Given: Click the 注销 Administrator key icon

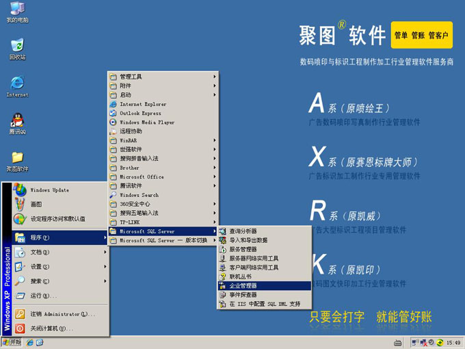Looking at the screenshot, I should pyautogui.click(x=20, y=313).
